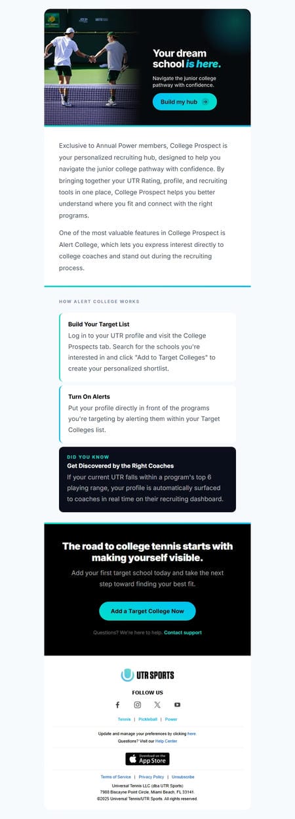Open the Instagram icon under Follow Us
The height and width of the screenshot is (819, 295).
click(x=138, y=705)
